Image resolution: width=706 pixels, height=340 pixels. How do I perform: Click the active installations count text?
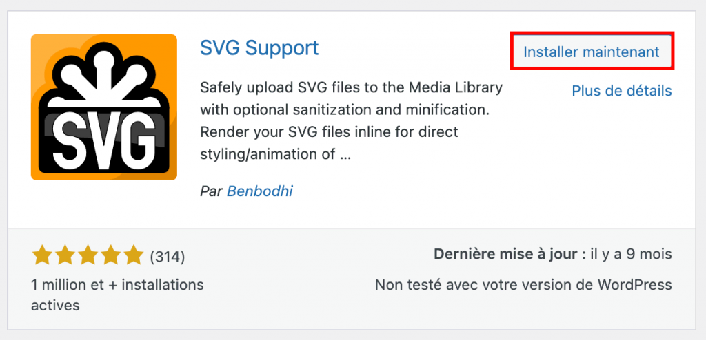(117, 294)
